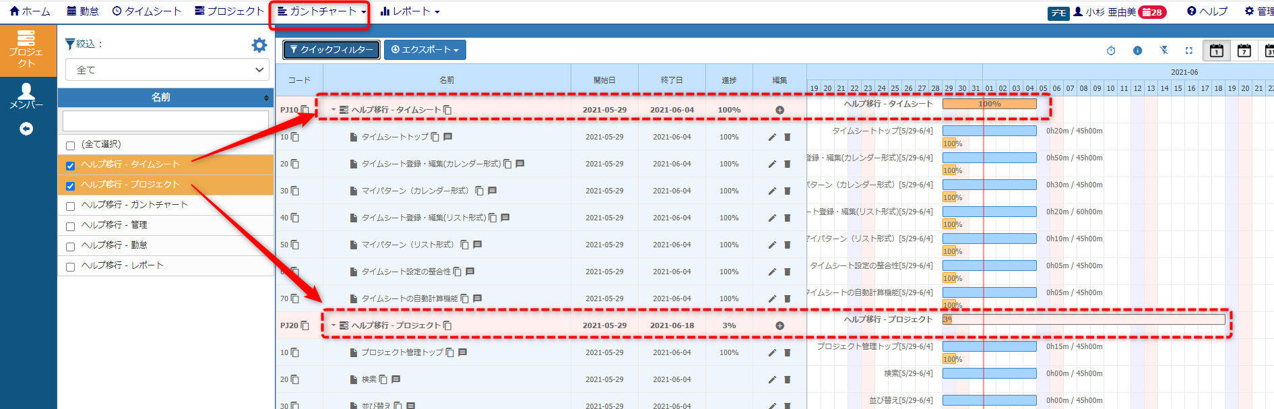The height and width of the screenshot is (409, 1274).
Task: Copy name of タイムシート設定の整合性
Action: 457,272
